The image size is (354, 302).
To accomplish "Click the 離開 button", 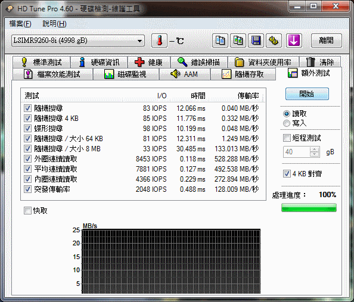I will click(326, 41).
